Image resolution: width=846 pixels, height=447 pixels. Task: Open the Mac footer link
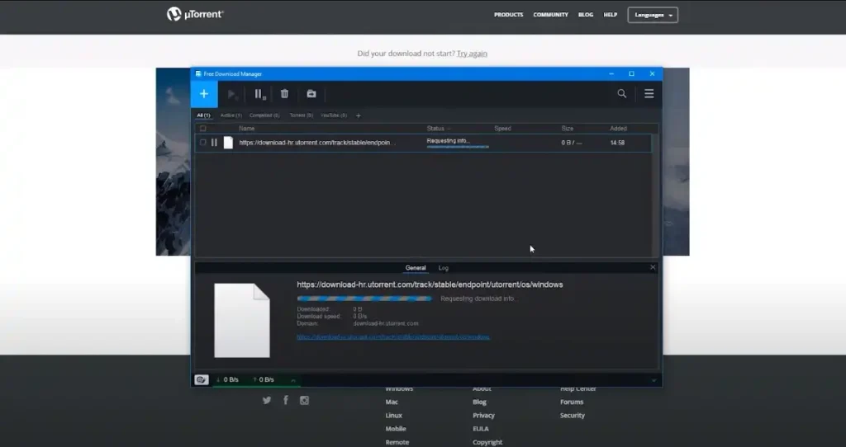coord(392,402)
